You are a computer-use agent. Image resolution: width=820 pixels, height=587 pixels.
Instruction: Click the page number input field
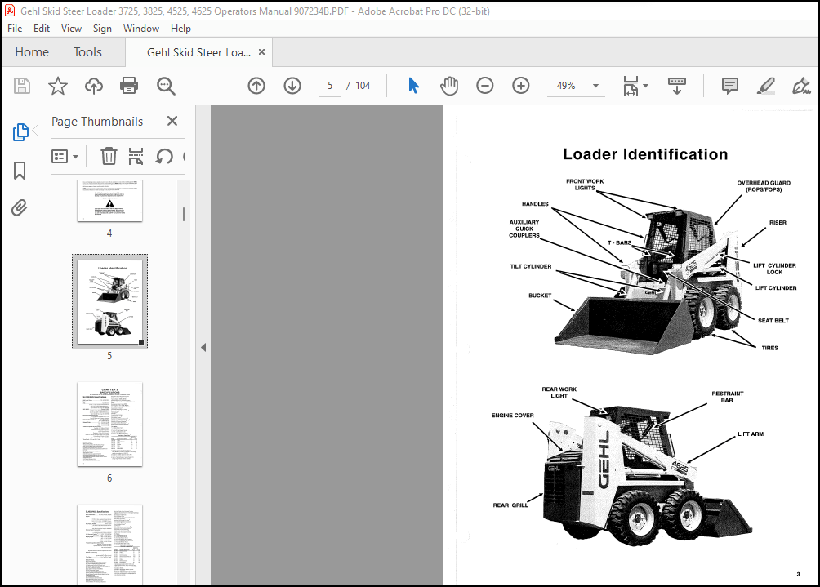[329, 85]
